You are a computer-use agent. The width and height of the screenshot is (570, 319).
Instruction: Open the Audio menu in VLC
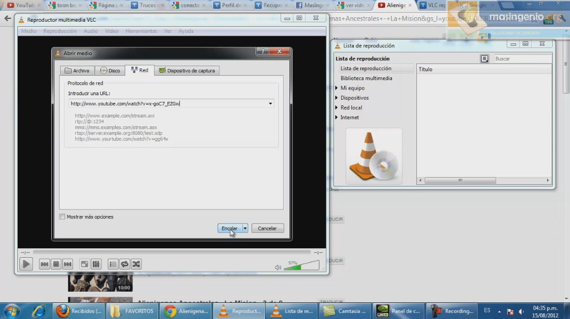(91, 31)
